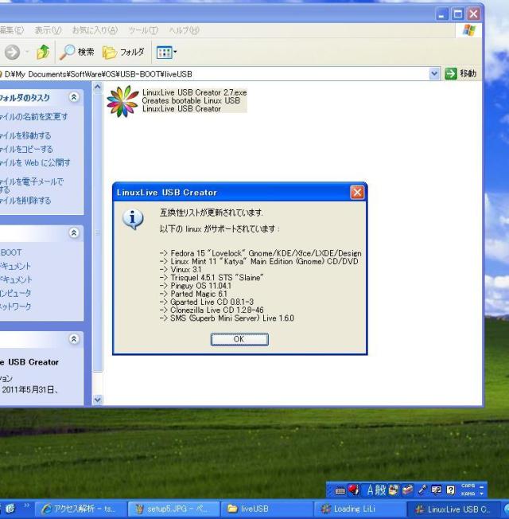Screen dimensions: 509x519
Task: Open the view mode dropdown button
Action: [165, 52]
